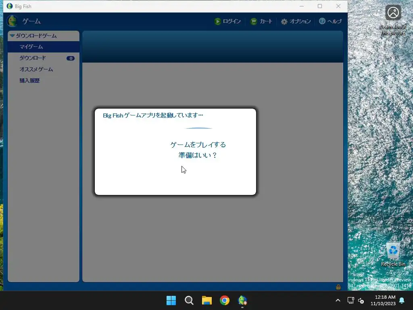
Task: Open the notification bell
Action: point(402,300)
